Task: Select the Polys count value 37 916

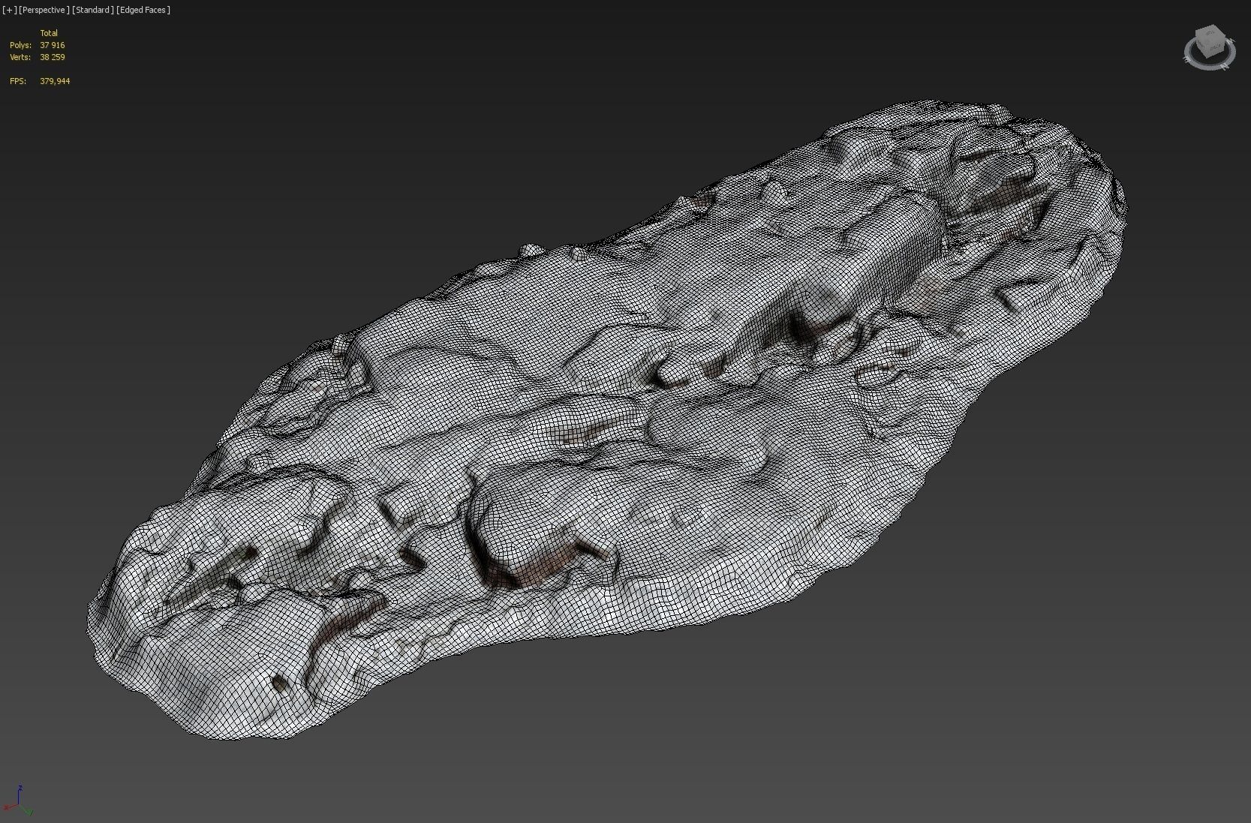Action: point(53,45)
